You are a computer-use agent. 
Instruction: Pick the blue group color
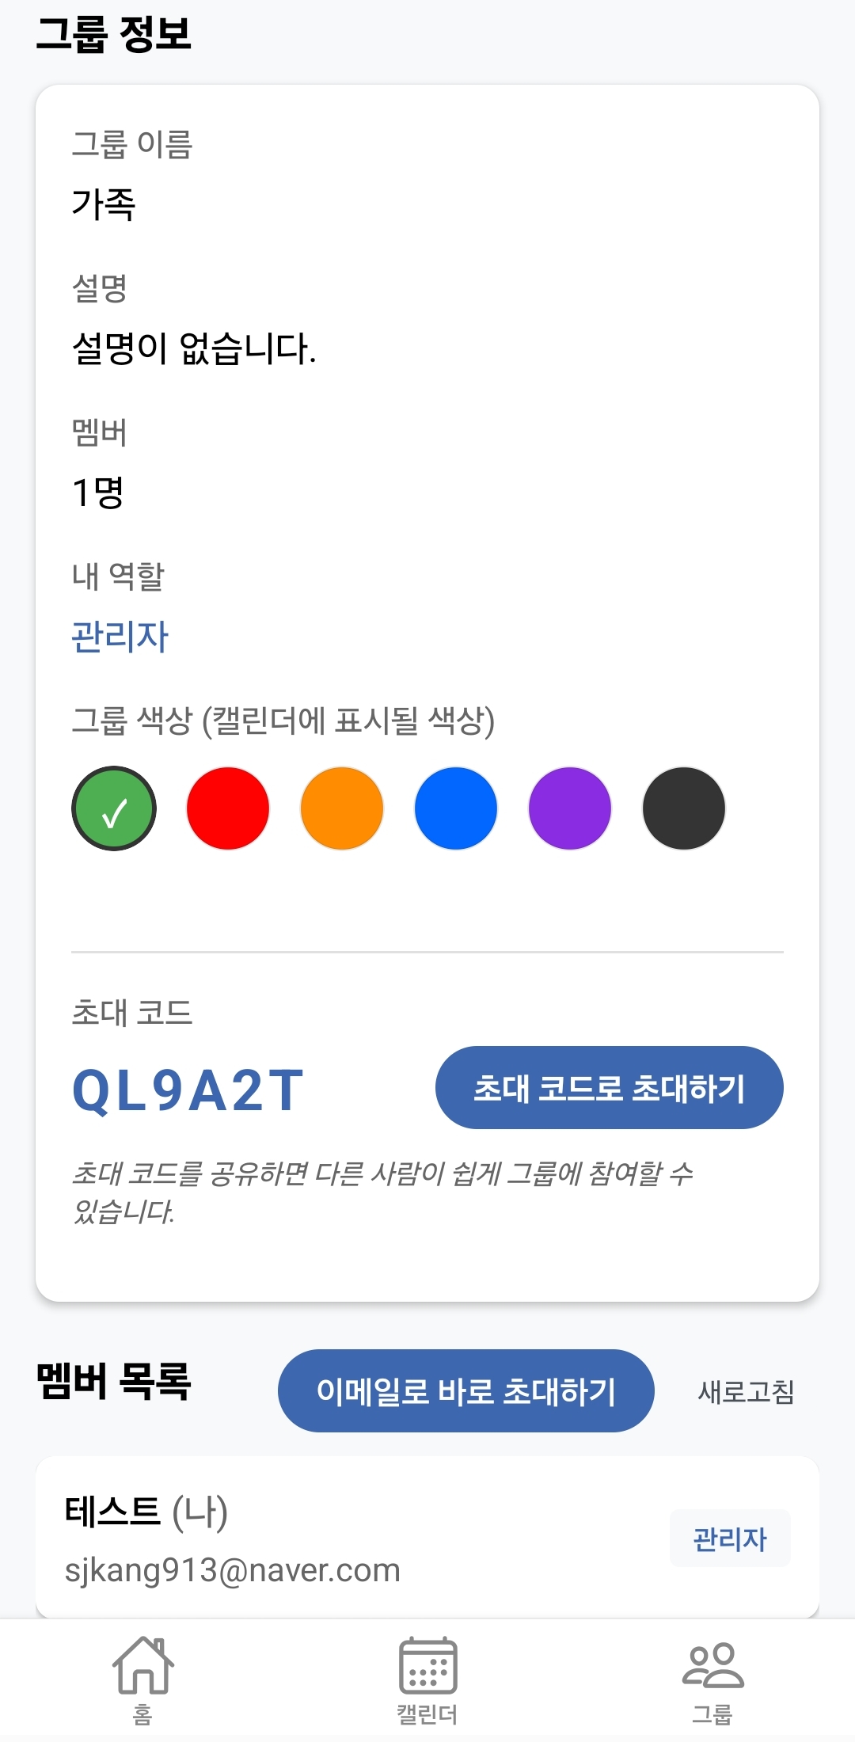coord(456,808)
